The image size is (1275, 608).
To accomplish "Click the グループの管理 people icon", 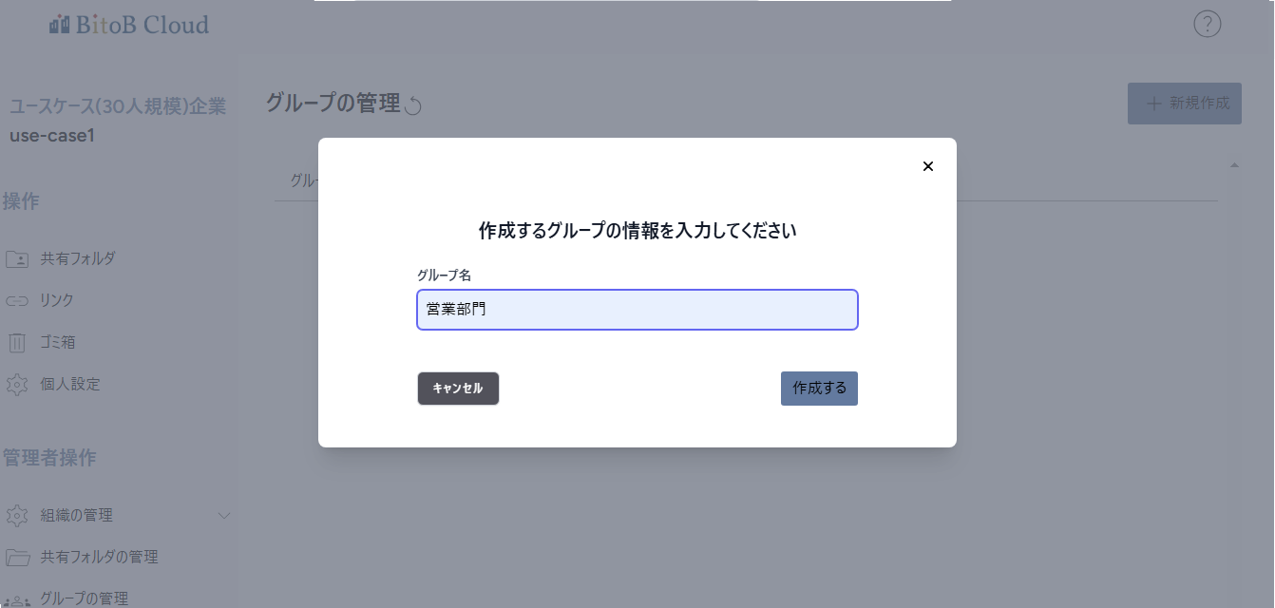I will pos(17,600).
